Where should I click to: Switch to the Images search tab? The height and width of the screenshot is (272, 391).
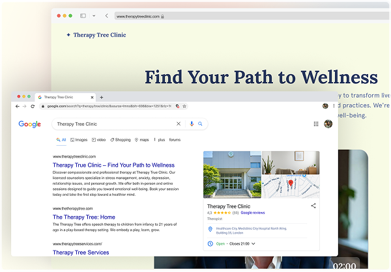pos(79,140)
